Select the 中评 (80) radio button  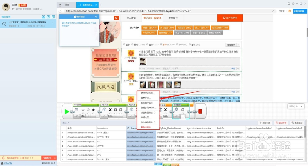pos(177,44)
